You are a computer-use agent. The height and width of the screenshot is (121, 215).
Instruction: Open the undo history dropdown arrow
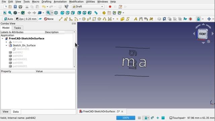47,7
